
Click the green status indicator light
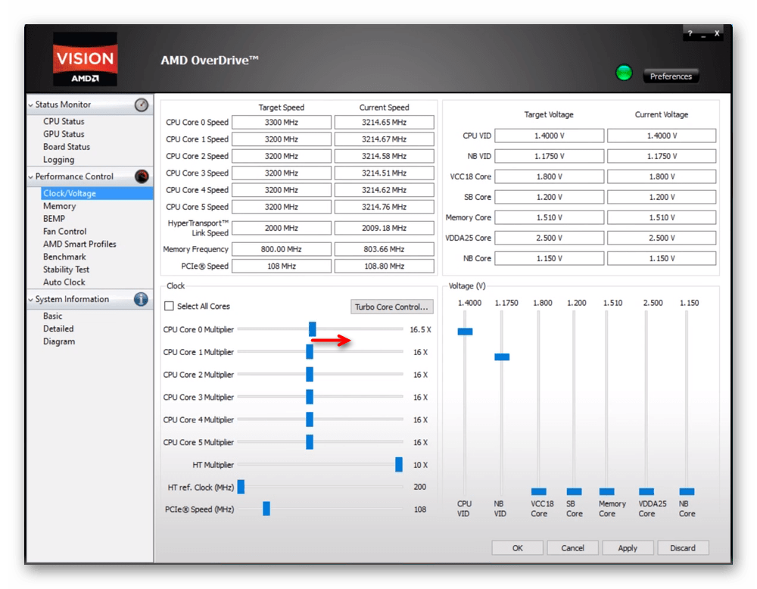click(624, 73)
